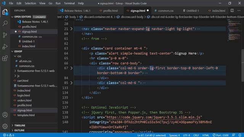
Task: Open the Manage gear icon
Action: [x=5, y=126]
